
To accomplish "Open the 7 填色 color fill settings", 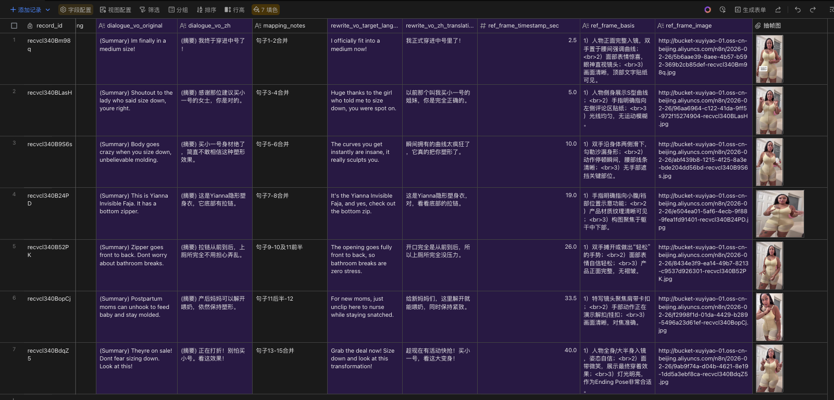I will [266, 10].
